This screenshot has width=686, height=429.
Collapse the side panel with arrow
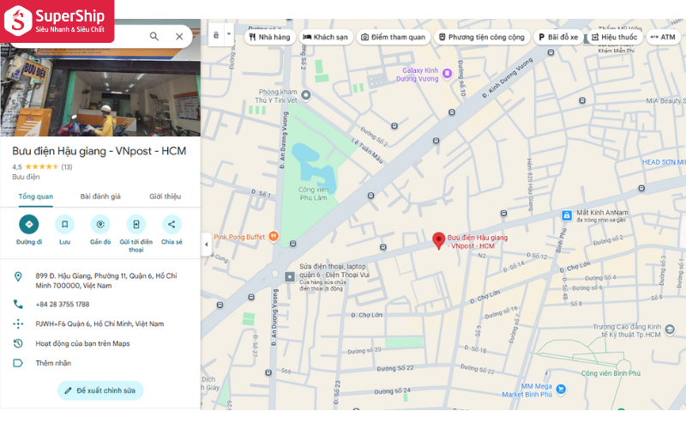[x=207, y=245]
